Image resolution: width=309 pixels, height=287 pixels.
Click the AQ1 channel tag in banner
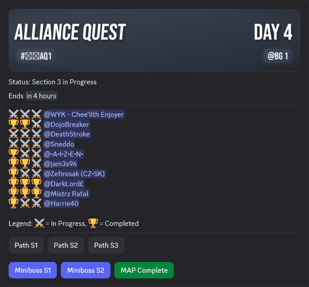pos(36,56)
